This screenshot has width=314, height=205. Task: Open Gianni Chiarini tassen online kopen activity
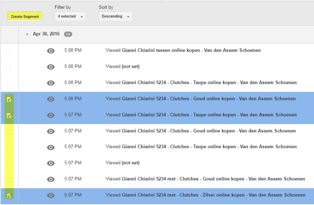(x=191, y=50)
